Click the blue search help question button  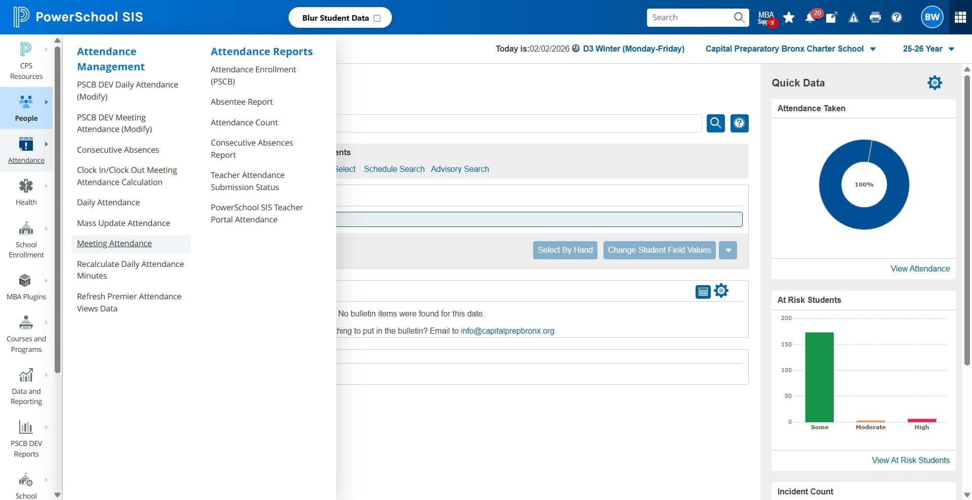tap(739, 123)
